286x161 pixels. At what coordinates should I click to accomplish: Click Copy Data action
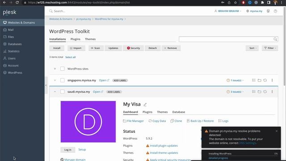(x=157, y=121)
